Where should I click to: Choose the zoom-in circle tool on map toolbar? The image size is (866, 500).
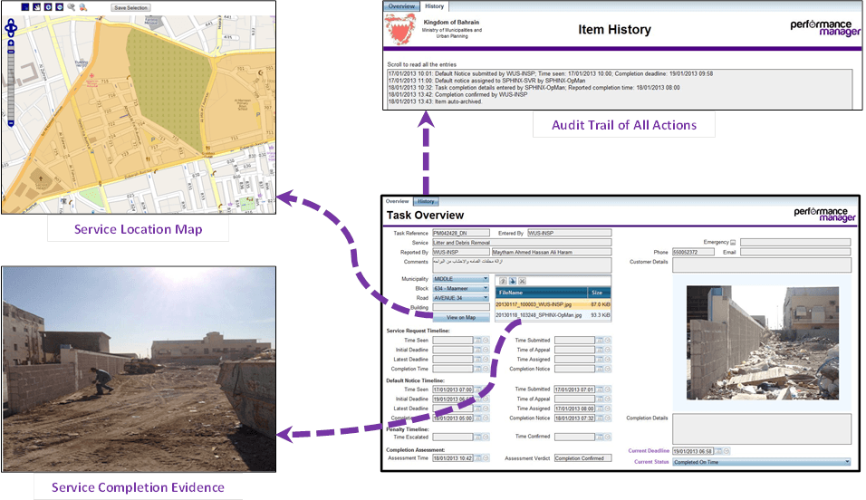(x=48, y=7)
